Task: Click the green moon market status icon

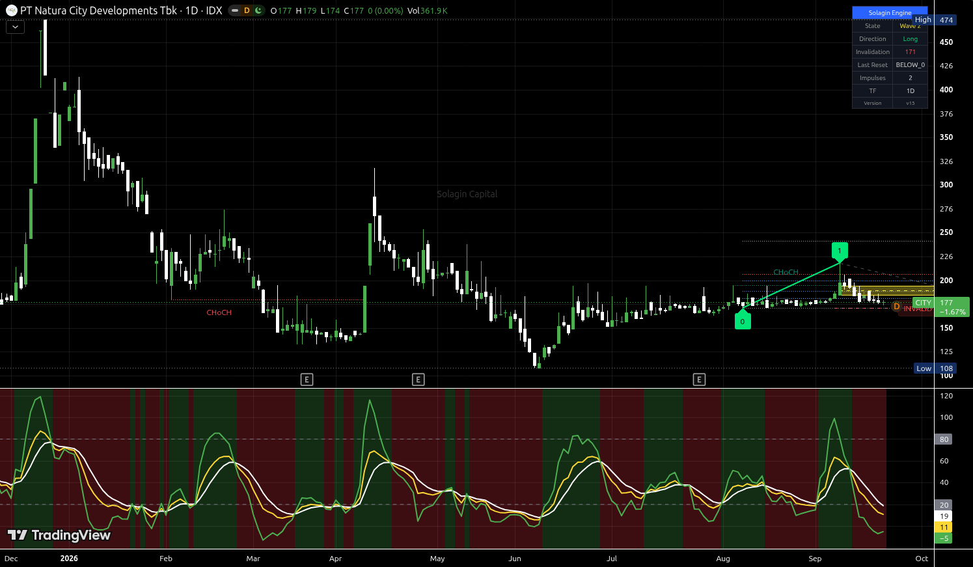Action: tap(258, 10)
